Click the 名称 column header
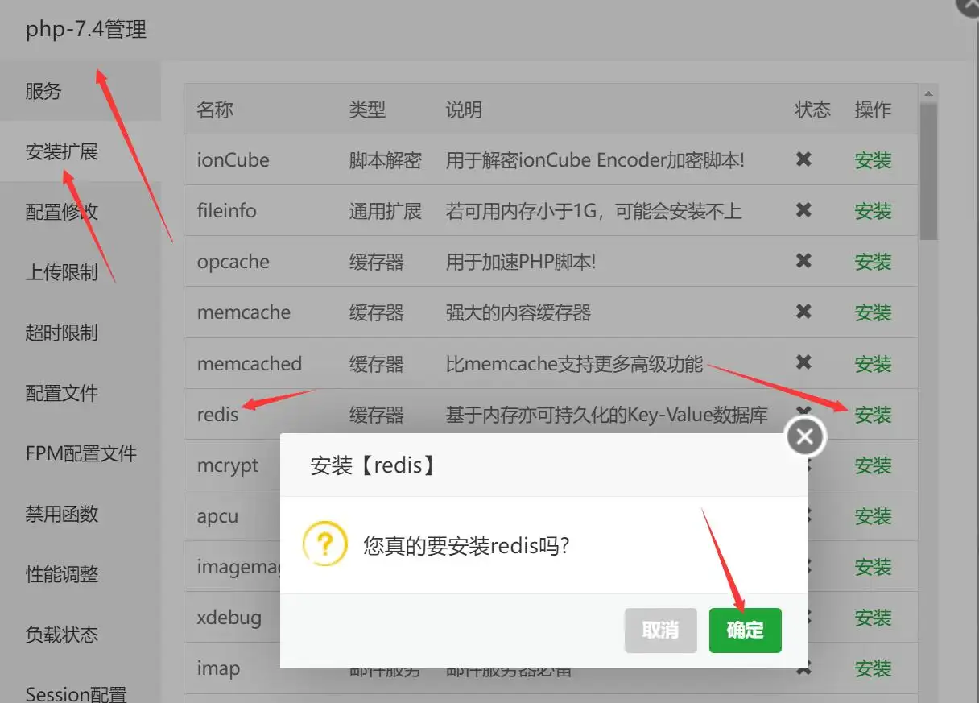This screenshot has width=979, height=703. click(x=215, y=110)
